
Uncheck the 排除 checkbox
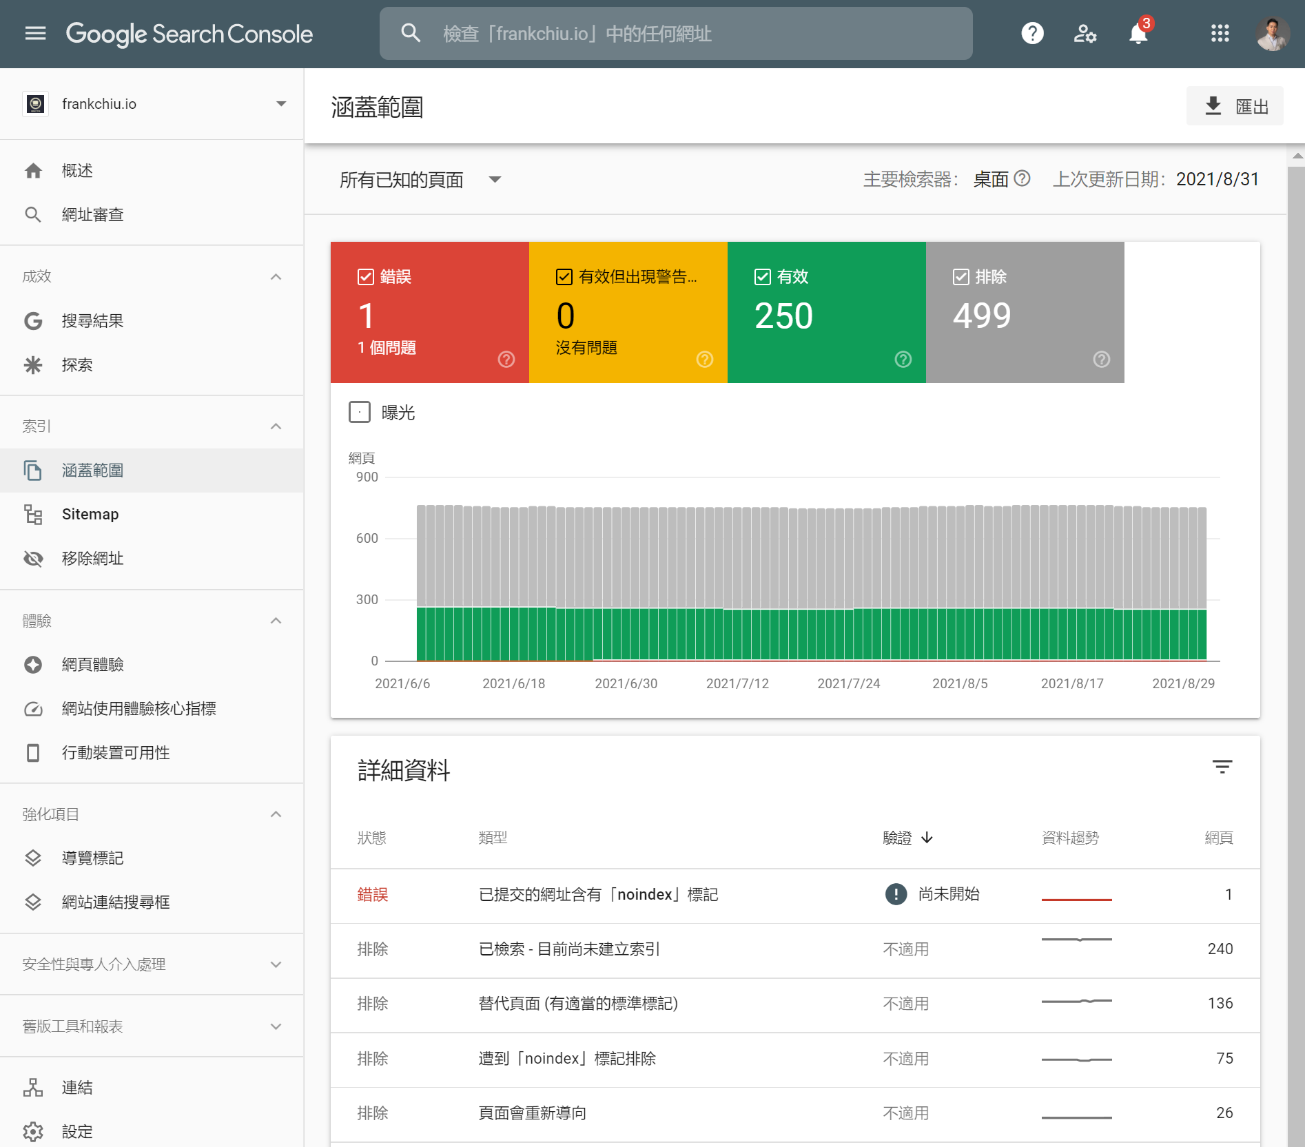point(960,277)
